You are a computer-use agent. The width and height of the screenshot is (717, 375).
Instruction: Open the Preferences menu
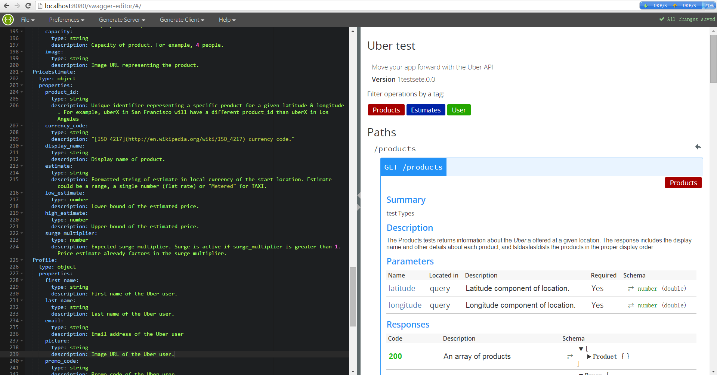(67, 20)
